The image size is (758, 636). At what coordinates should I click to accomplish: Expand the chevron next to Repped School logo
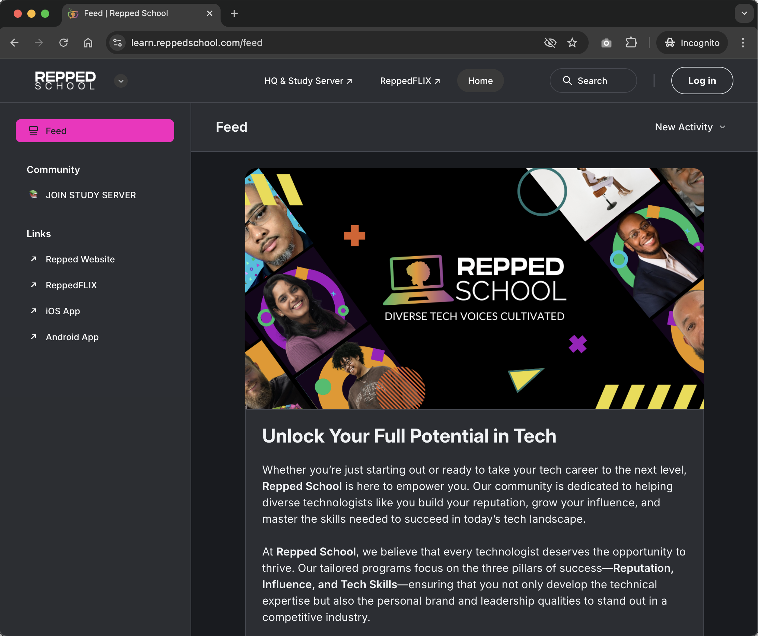pos(121,81)
